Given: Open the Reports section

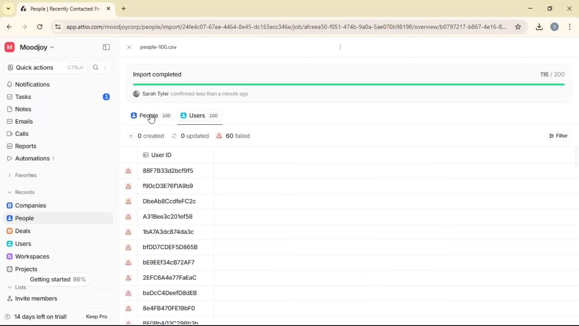Looking at the screenshot, I should point(25,146).
